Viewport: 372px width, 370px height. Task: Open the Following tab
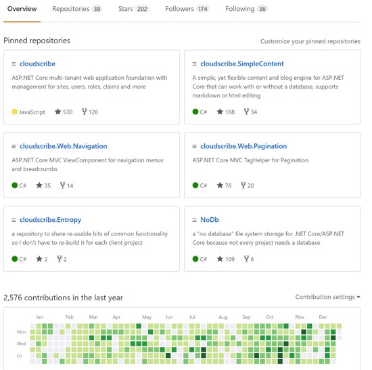pos(246,9)
